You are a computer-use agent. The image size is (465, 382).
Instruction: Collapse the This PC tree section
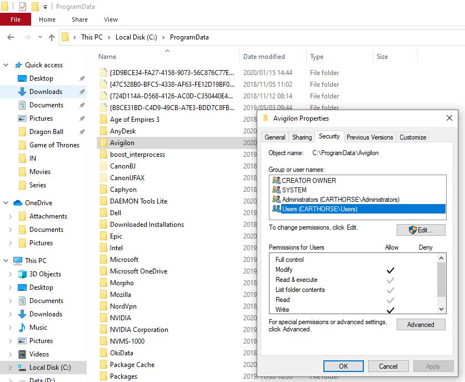point(6,261)
